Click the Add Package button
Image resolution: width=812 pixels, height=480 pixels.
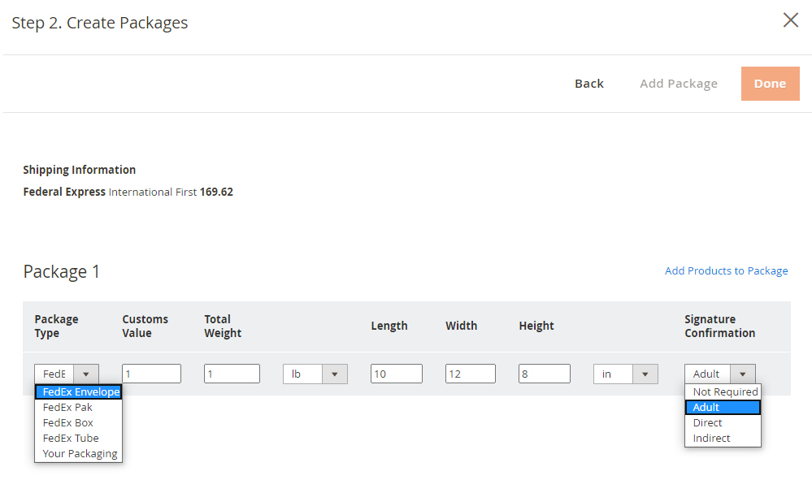[x=678, y=84]
